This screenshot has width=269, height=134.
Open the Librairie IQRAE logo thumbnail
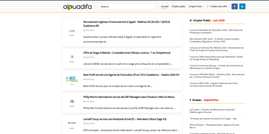coord(72,59)
